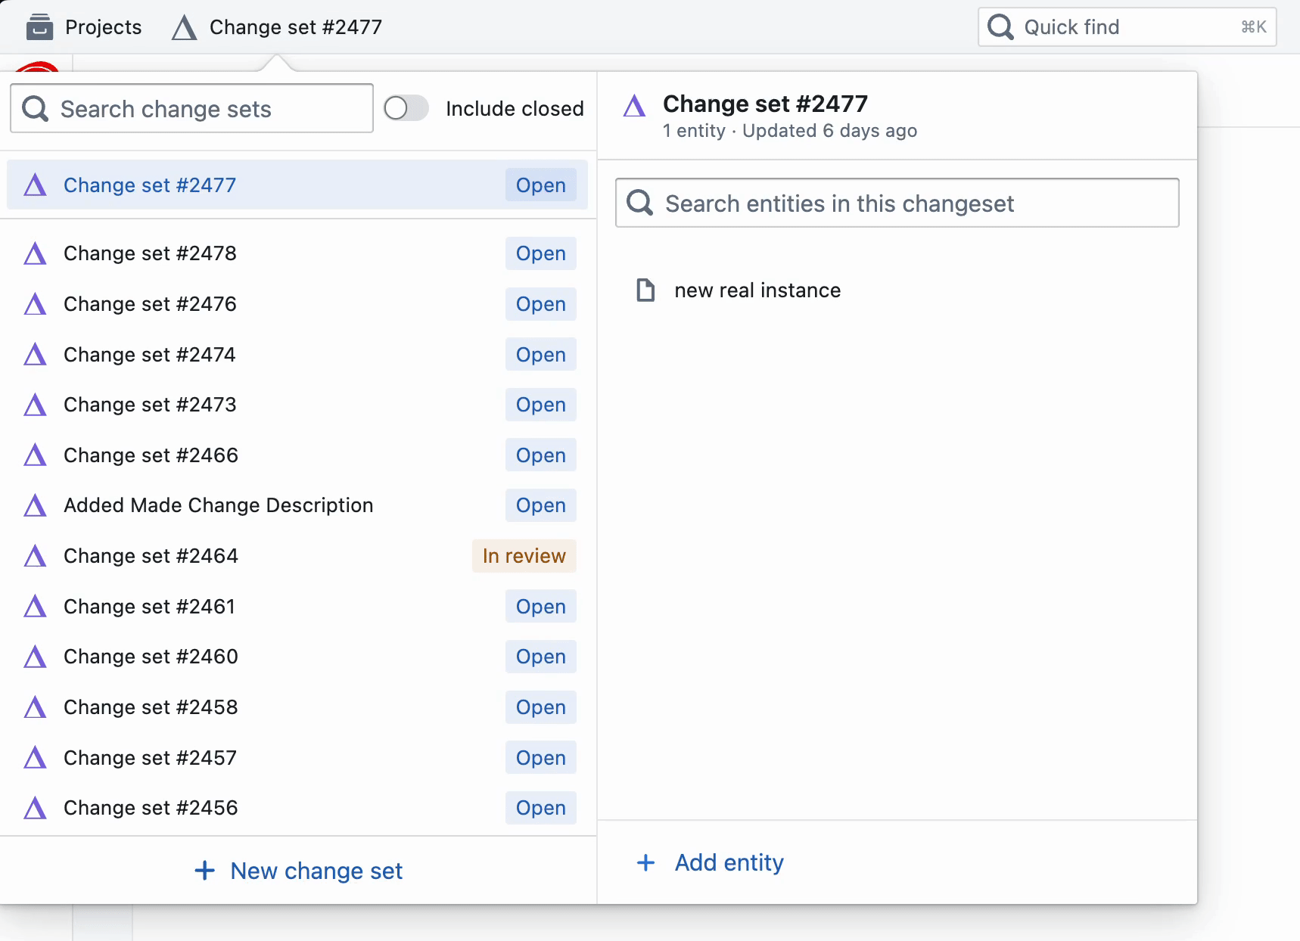Enable the Include closed toggle
The height and width of the screenshot is (941, 1300).
click(x=406, y=108)
